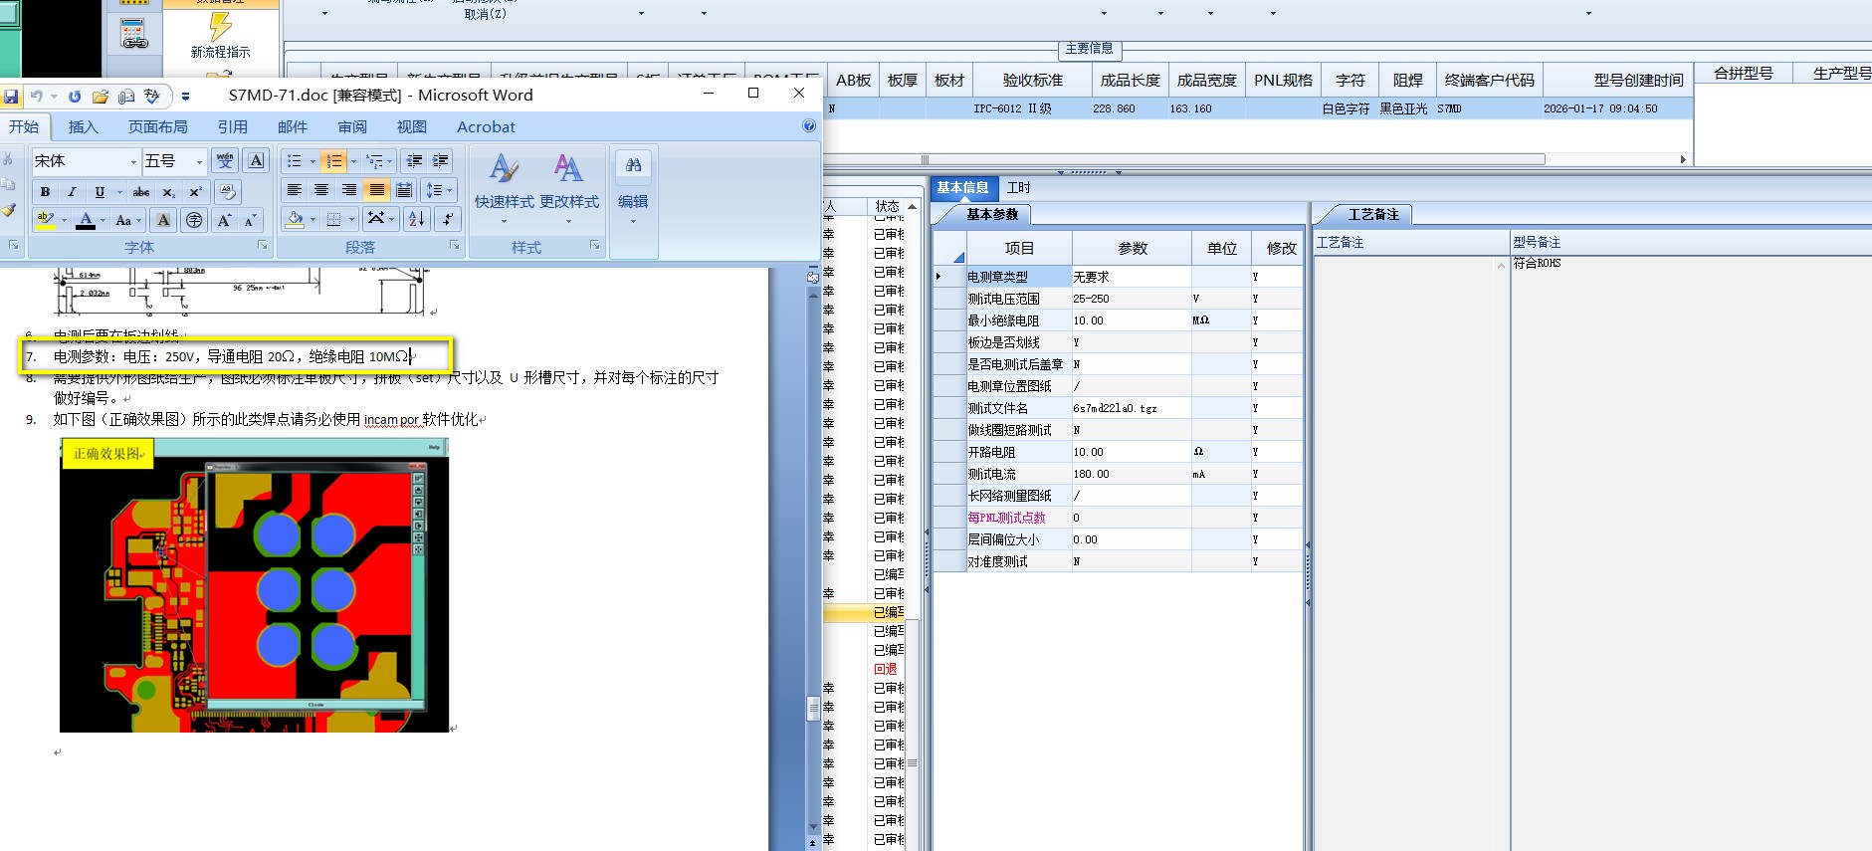
Task: Align text left
Action: tap(294, 190)
